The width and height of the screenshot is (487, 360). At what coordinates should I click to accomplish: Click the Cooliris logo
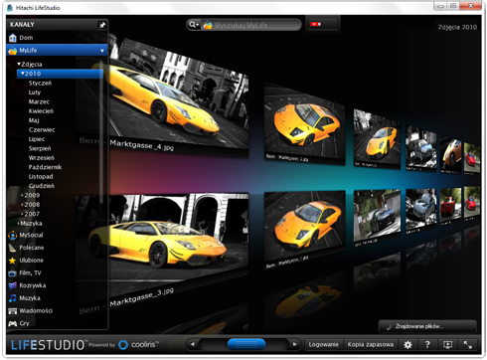139,345
